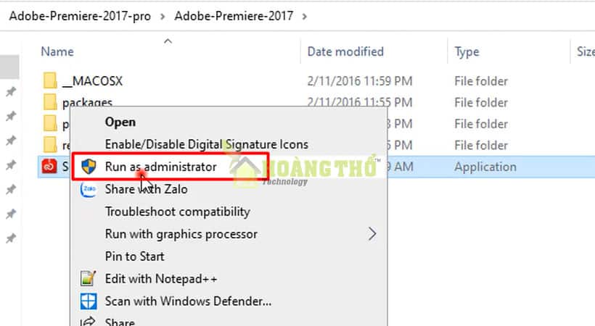Click the Notepad++ icon in context menu
The width and height of the screenshot is (595, 326).
tap(88, 279)
